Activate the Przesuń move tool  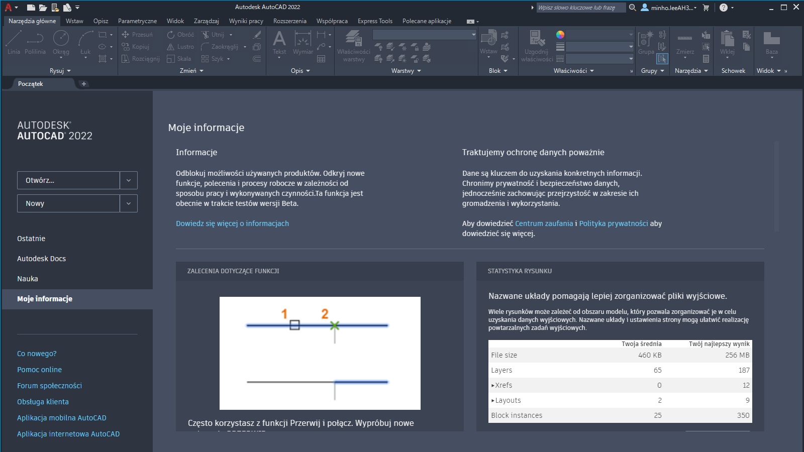137,35
